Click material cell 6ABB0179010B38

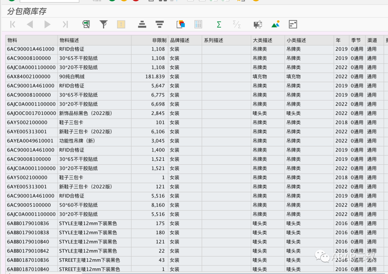32,232
